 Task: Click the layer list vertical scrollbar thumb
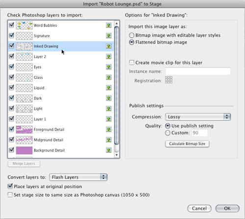click(x=117, y=85)
